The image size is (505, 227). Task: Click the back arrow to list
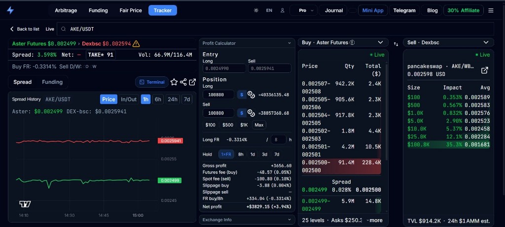point(12,29)
